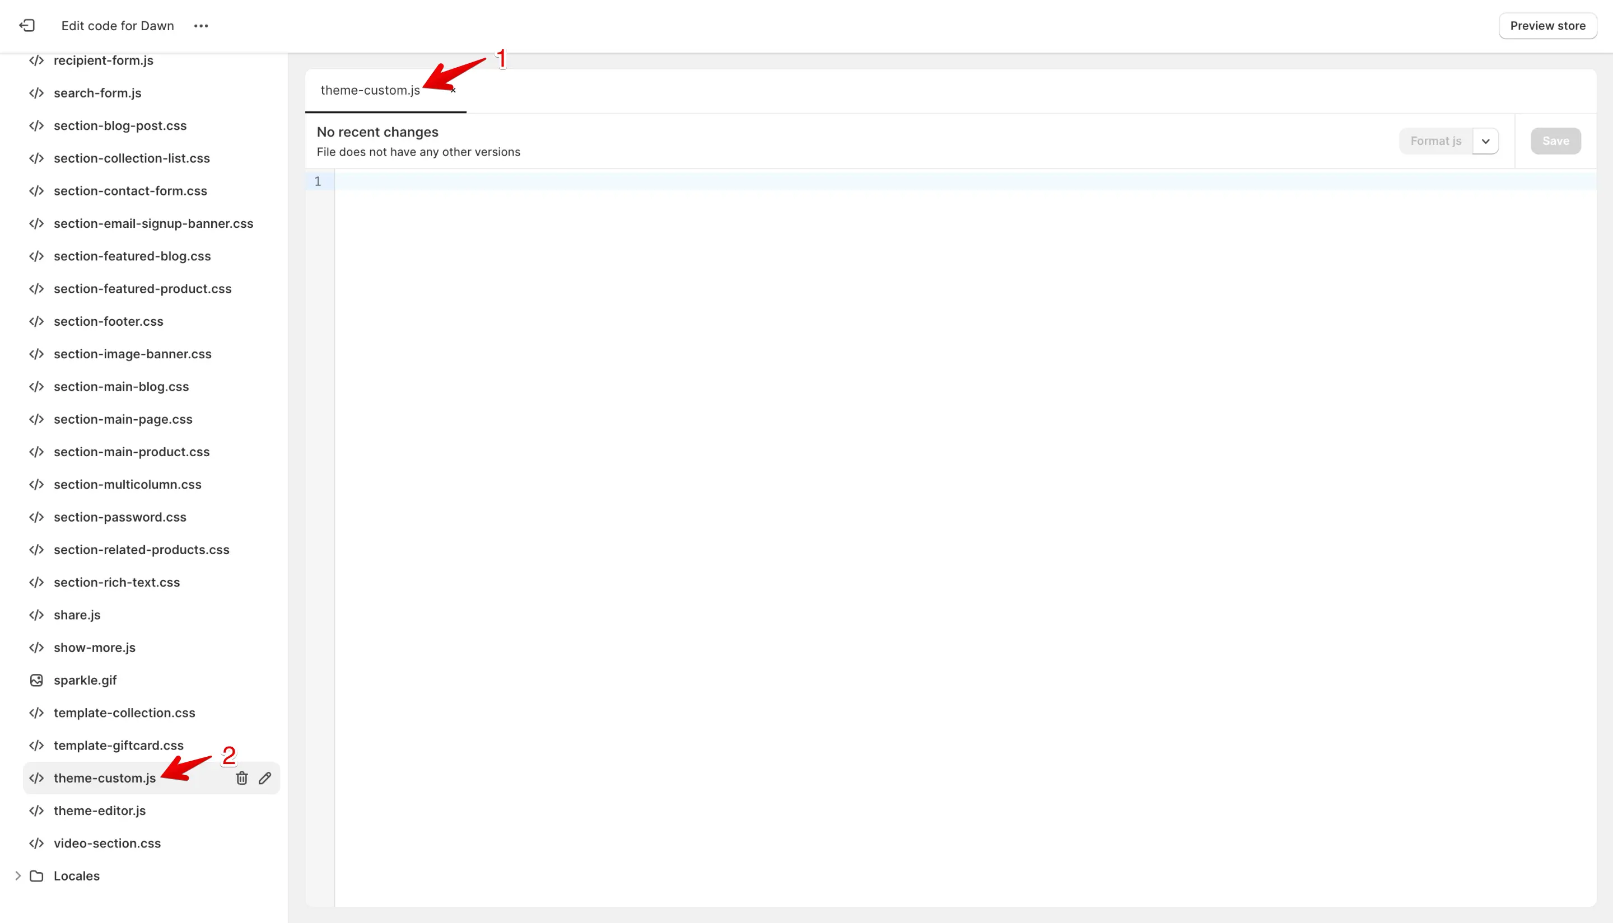Click code icon beside section-password.css
The width and height of the screenshot is (1613, 923).
pyautogui.click(x=37, y=517)
